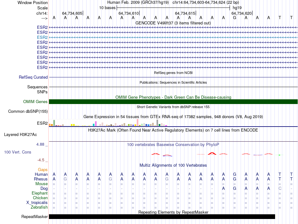
Task: Click the H3K27Ac Mark track title
Action: point(173,130)
